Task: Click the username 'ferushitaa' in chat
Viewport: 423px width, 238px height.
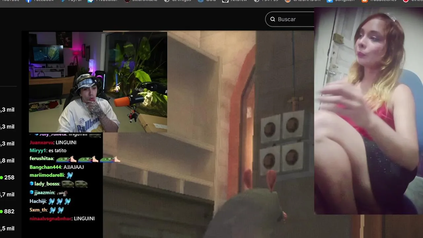Action: click(41, 159)
